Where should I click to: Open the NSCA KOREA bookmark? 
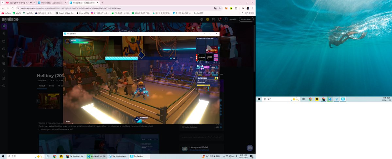83,13
